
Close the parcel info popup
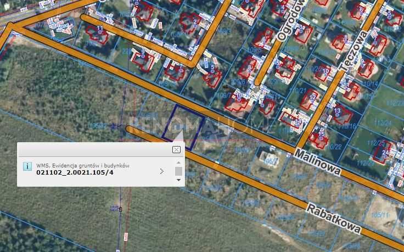click(x=176, y=149)
